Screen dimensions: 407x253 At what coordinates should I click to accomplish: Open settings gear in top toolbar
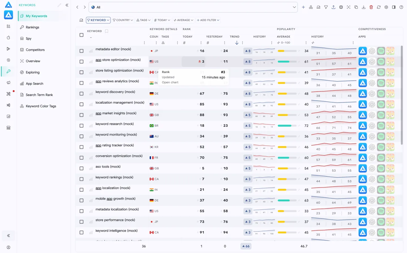tap(386, 7)
